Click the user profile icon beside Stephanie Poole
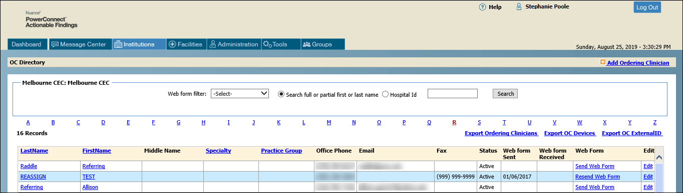Screen dimensions: 683x193 pyautogui.click(x=519, y=7)
